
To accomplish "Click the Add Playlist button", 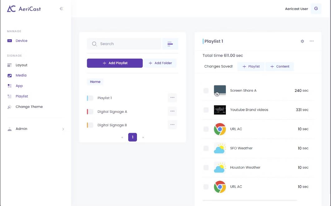I will [115, 63].
